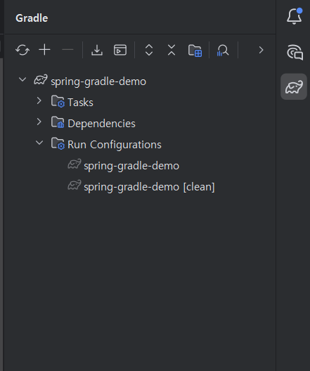This screenshot has height=371, width=310.
Task: Click the Dependencies folder icon
Action: click(x=58, y=122)
